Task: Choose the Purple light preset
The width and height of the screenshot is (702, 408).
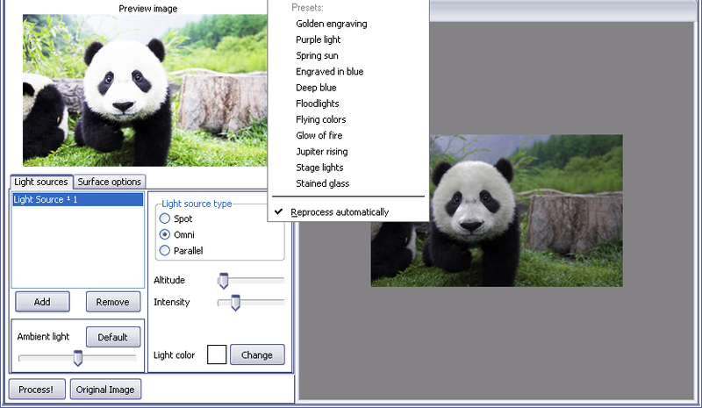Action: click(x=318, y=39)
